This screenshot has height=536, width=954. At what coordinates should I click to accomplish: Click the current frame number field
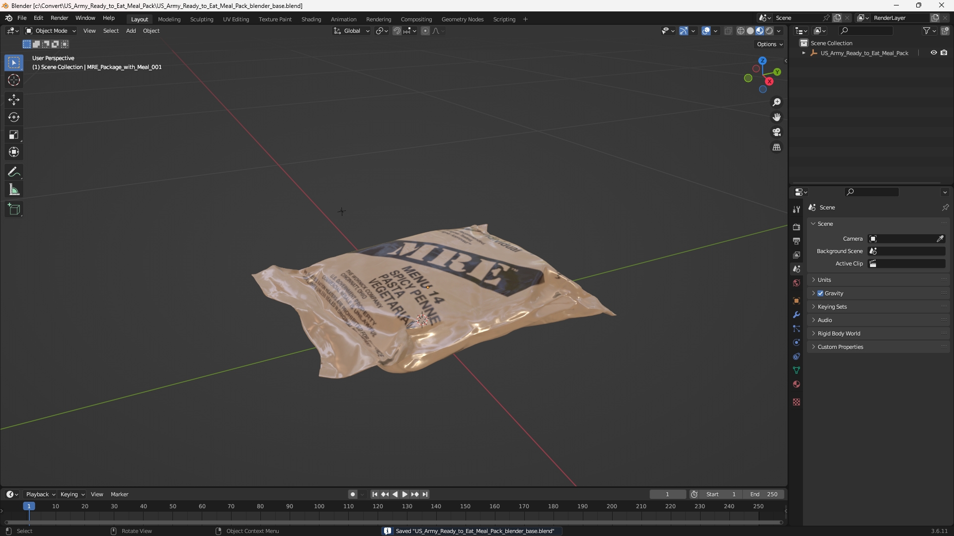click(668, 494)
